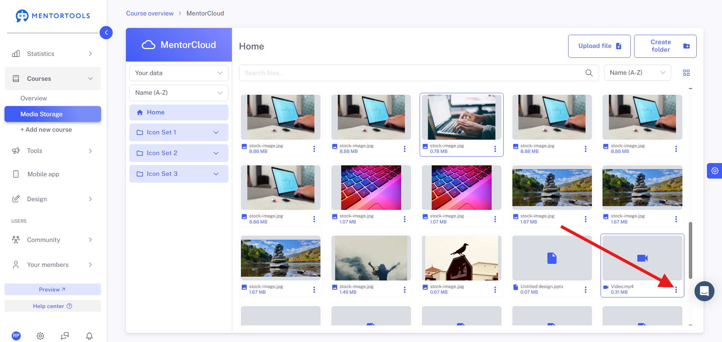This screenshot has width=722, height=342.
Task: Expand Icon Set 3 with its chevron
Action: point(216,174)
